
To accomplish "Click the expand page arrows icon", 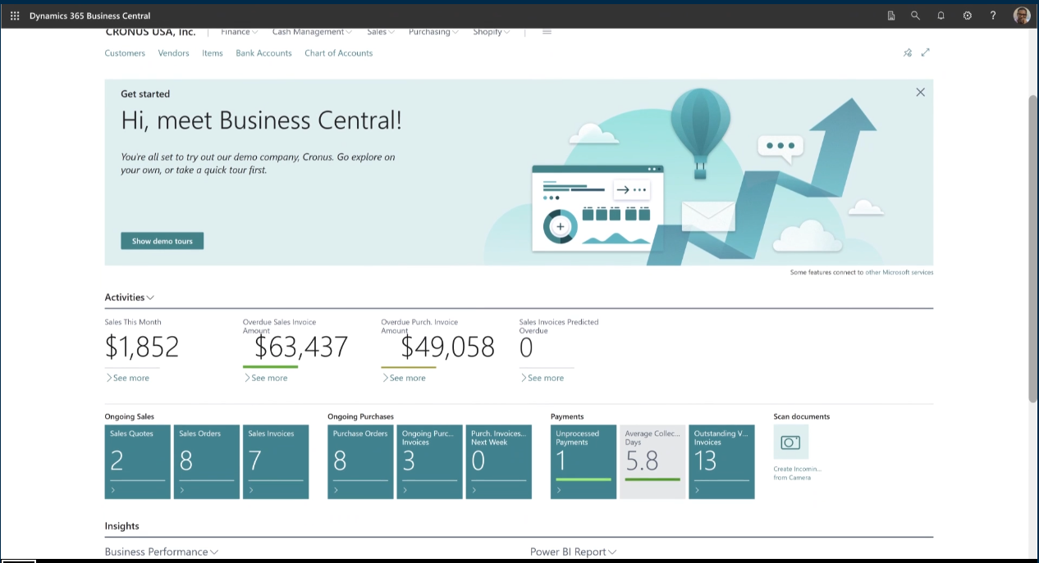I will pos(926,52).
